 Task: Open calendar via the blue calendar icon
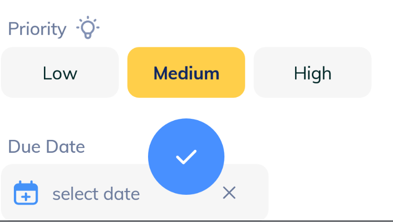(x=26, y=193)
